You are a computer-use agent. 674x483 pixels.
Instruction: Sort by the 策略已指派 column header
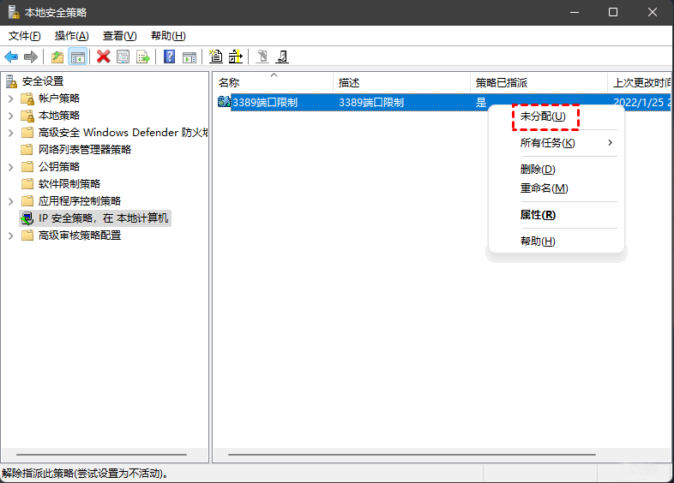pos(539,82)
